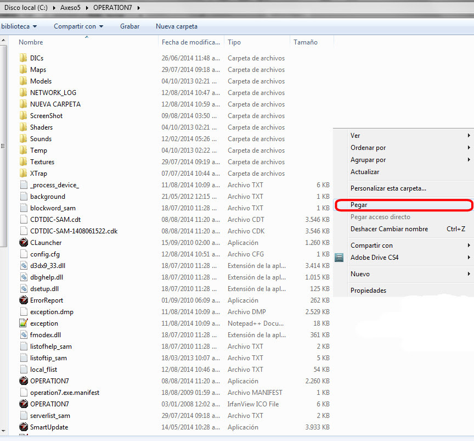The width and height of the screenshot is (474, 441).
Task: Expand the Compartir con context submenu
Action: (x=469, y=245)
